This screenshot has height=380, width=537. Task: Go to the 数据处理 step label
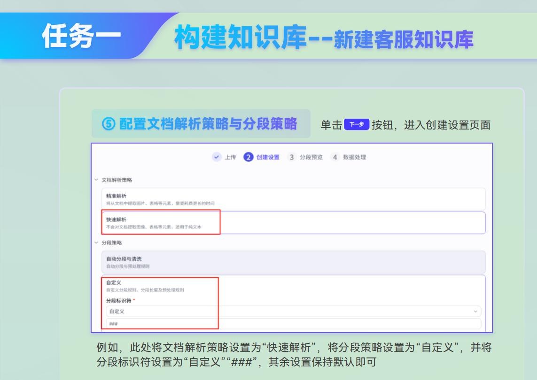[354, 157]
